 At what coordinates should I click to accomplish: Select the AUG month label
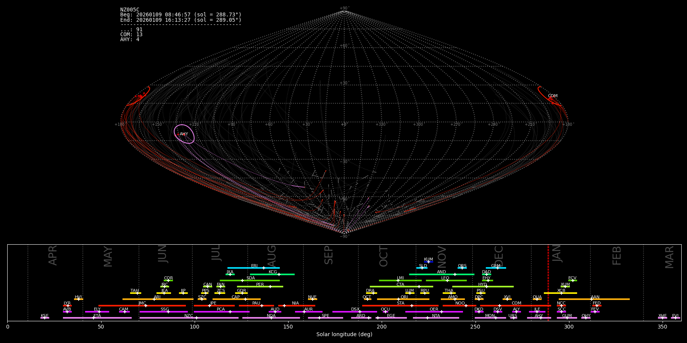pos(272,255)
